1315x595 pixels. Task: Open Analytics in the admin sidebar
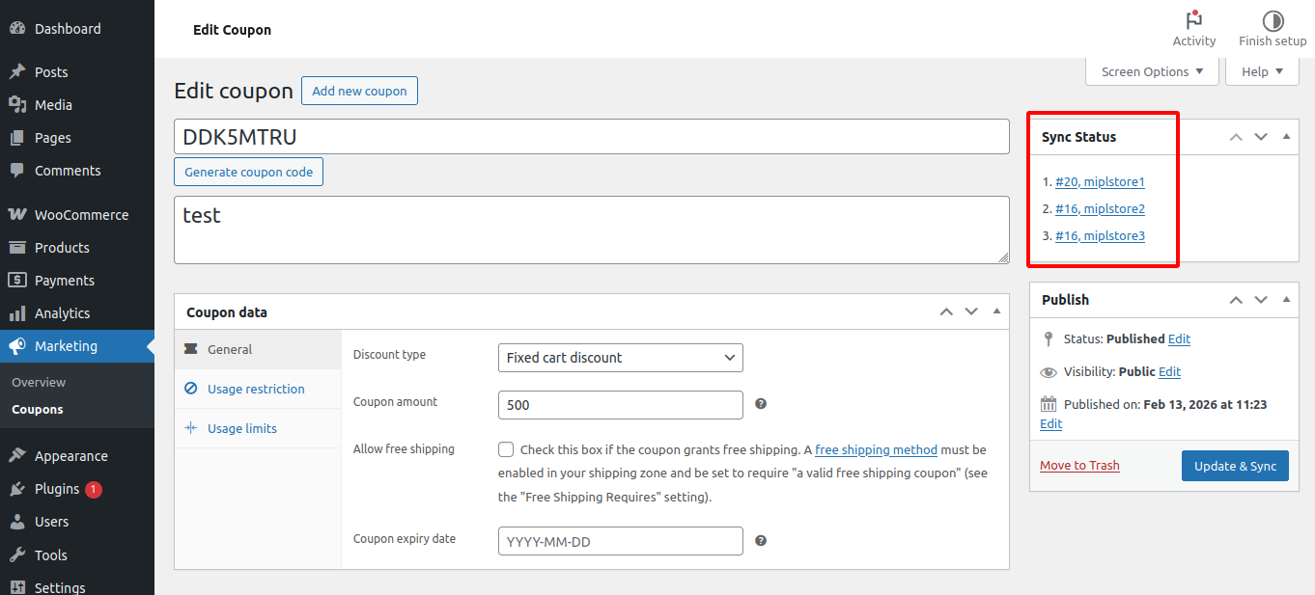[62, 313]
